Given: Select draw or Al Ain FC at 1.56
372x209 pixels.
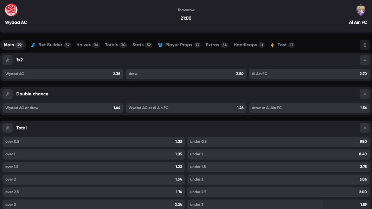Looking at the screenshot, I should coord(309,108).
